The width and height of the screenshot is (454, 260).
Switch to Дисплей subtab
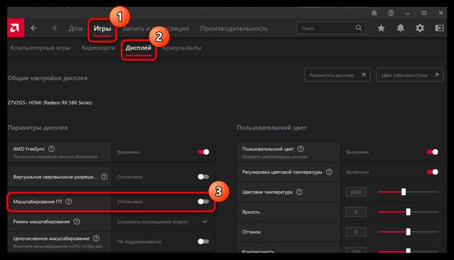[139, 48]
